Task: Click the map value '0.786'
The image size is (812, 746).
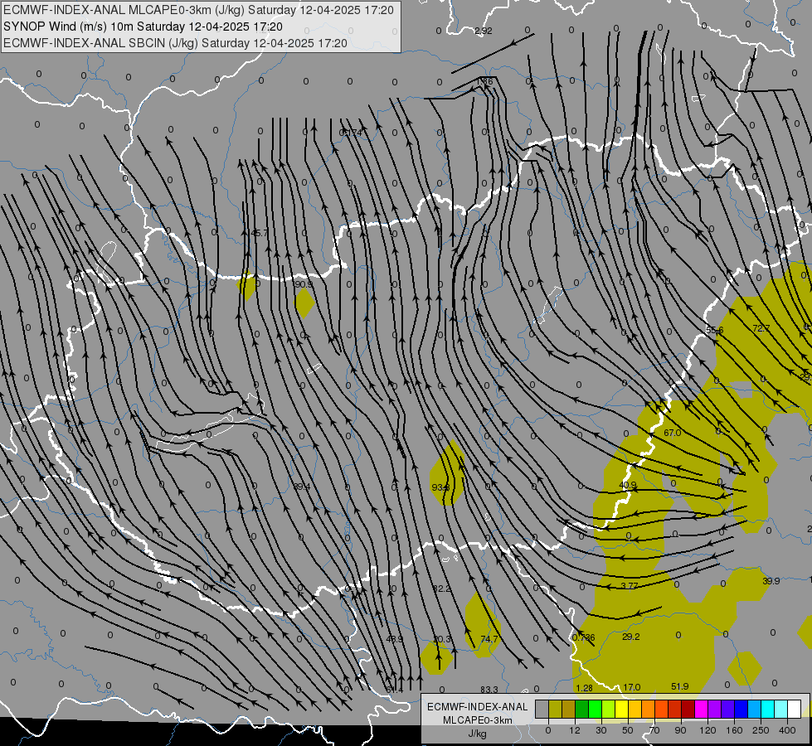Action: 584,637
